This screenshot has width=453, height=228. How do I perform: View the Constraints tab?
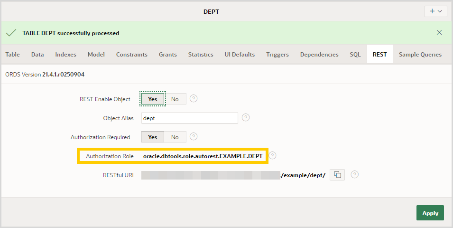[x=132, y=55]
